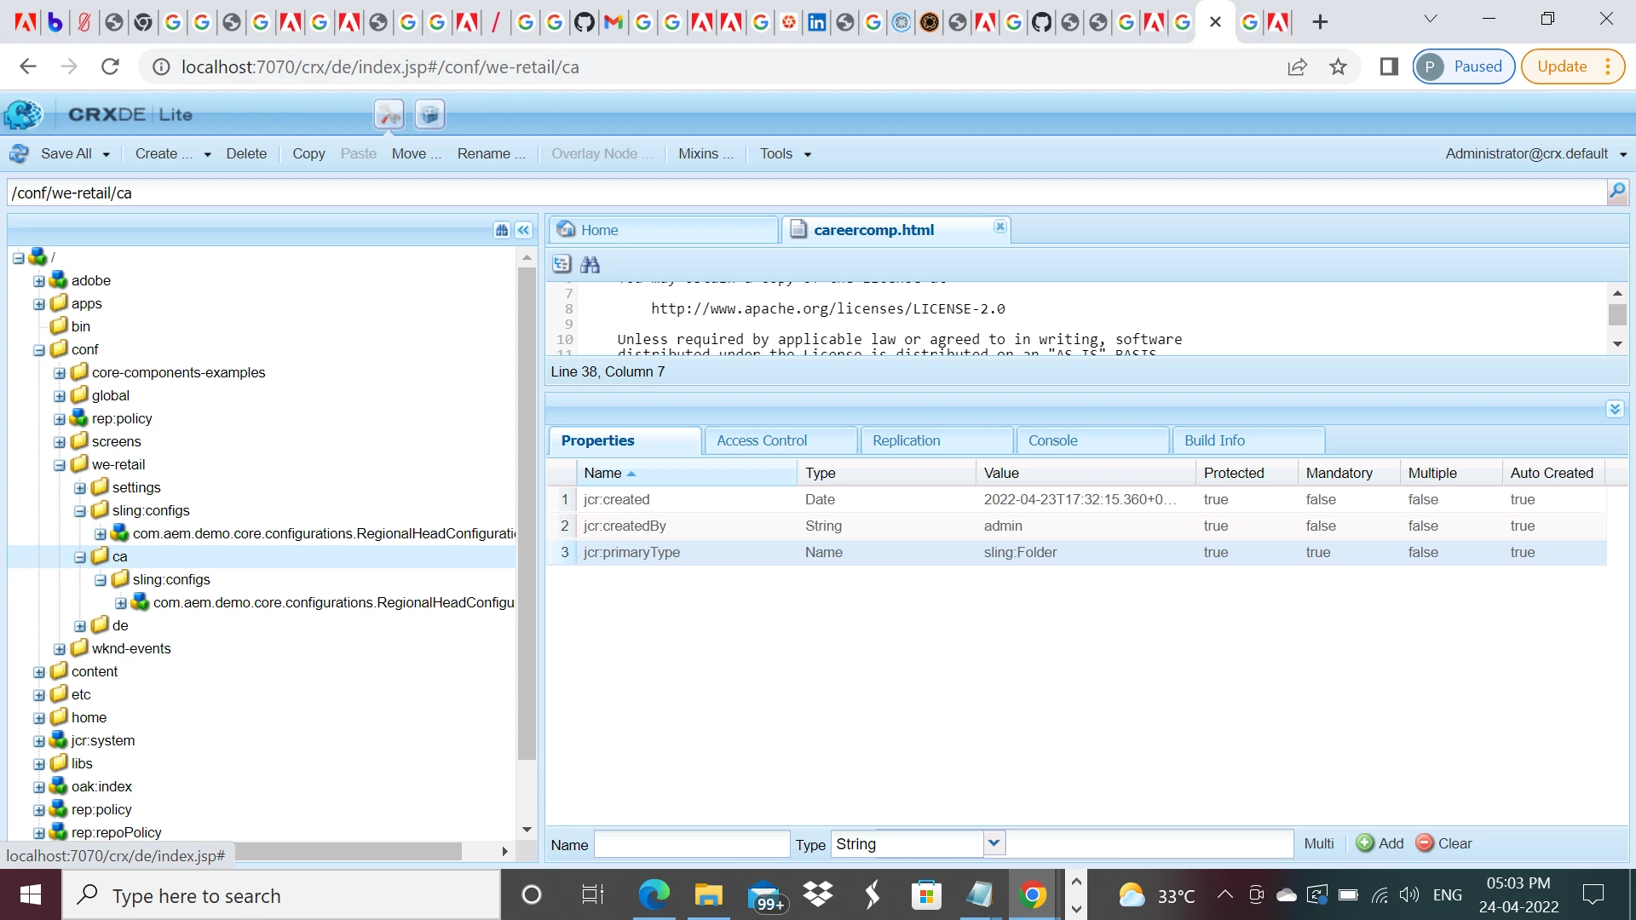The image size is (1636, 920).
Task: Click the repository path search magnifier
Action: (1616, 192)
